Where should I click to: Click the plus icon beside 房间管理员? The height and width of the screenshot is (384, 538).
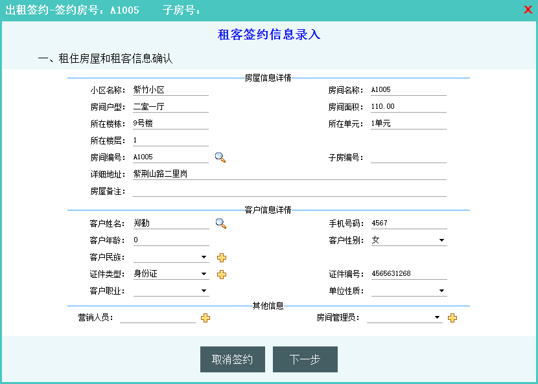click(x=452, y=318)
